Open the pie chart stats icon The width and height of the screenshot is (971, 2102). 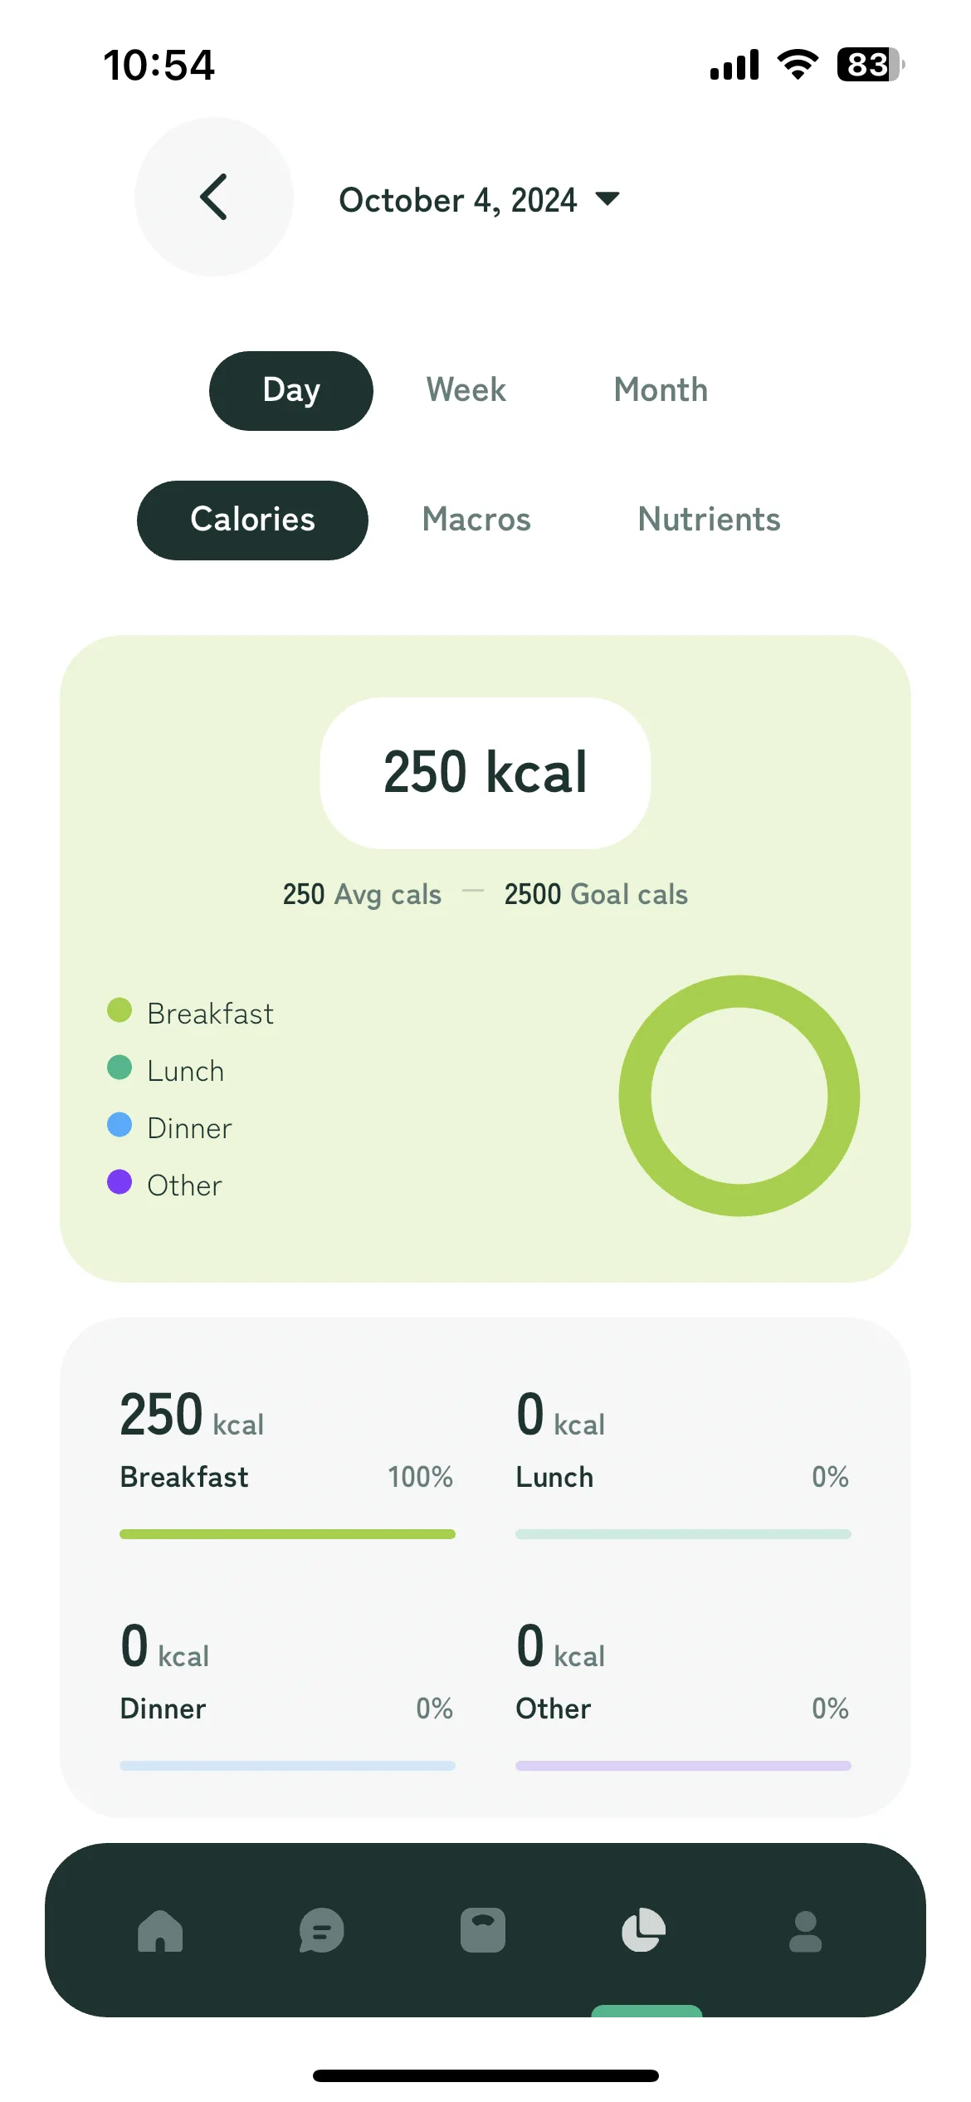click(x=644, y=1930)
